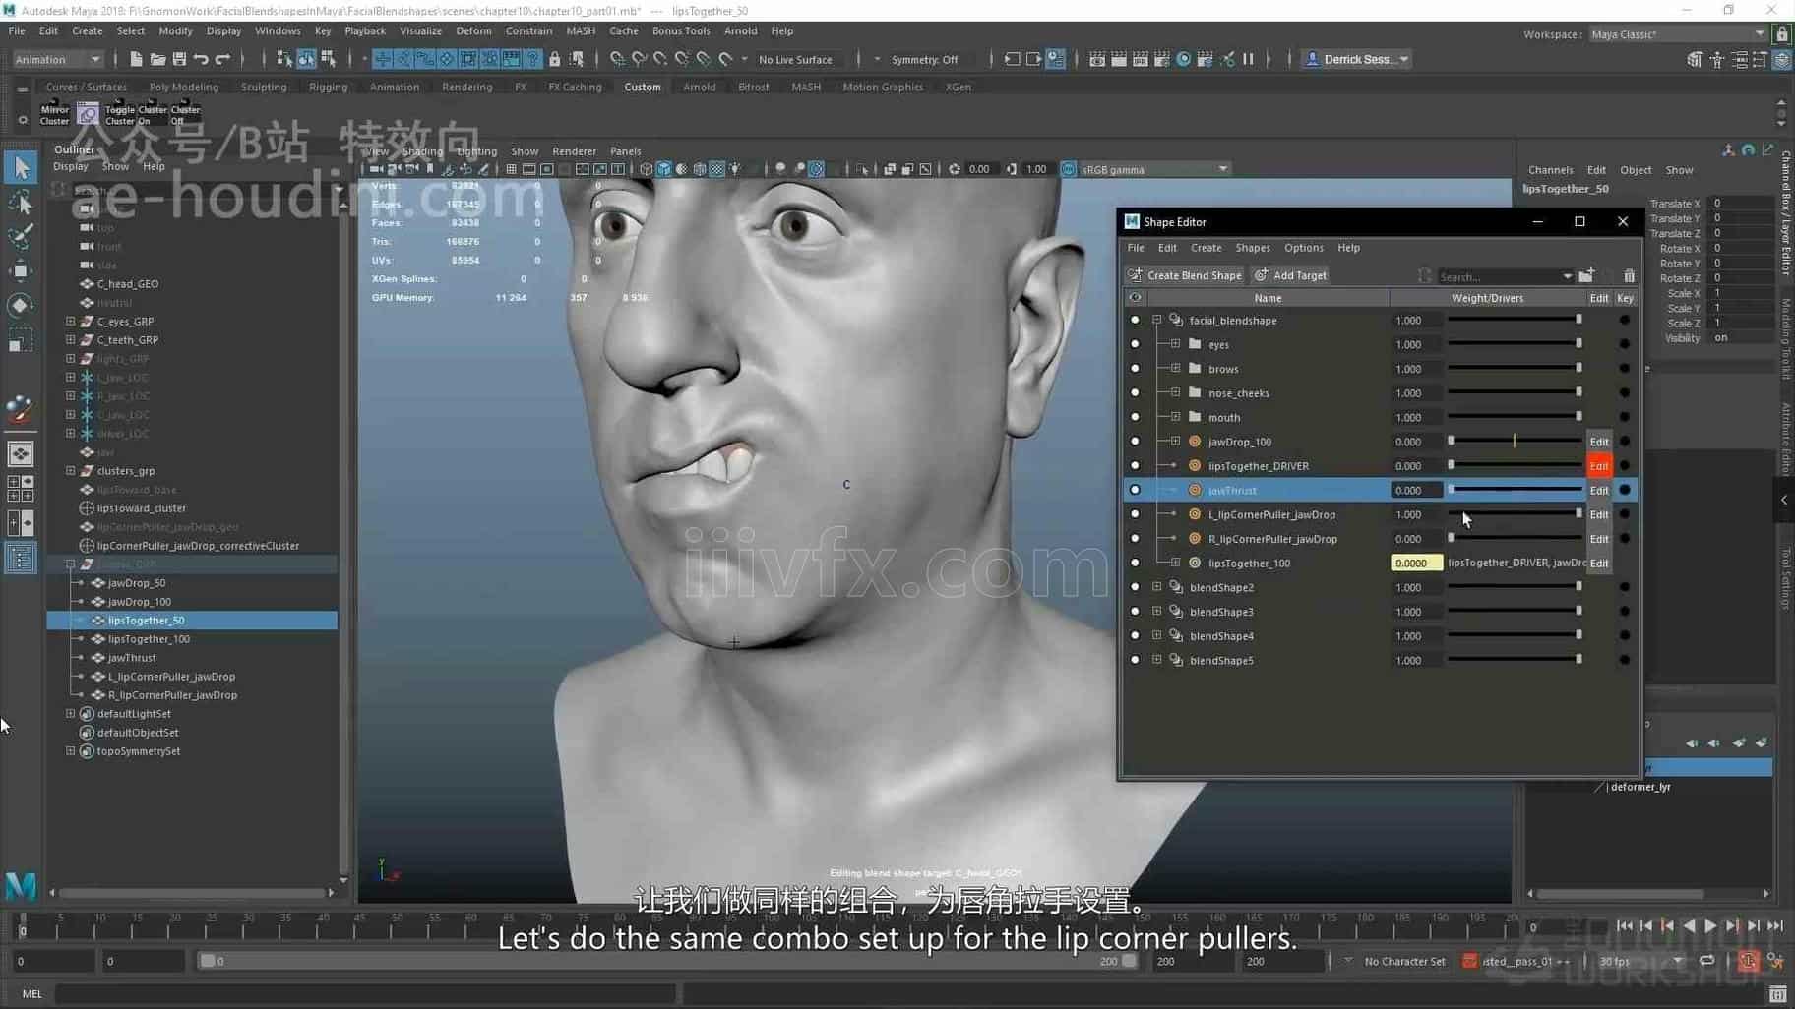Image resolution: width=1795 pixels, height=1009 pixels.
Task: Click Add Target in Shape Editor
Action: (x=1290, y=275)
